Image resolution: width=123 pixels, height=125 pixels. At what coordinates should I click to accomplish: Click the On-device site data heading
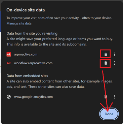click(26, 10)
